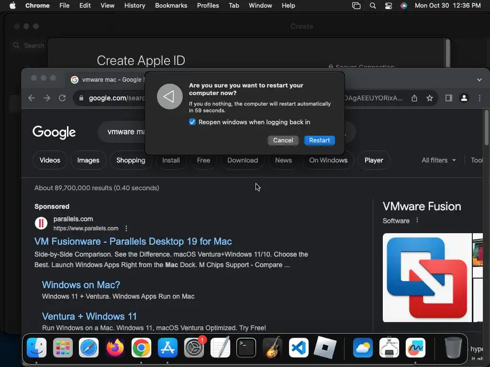
Task: Click the Chrome page scrollbar
Action: [487, 128]
